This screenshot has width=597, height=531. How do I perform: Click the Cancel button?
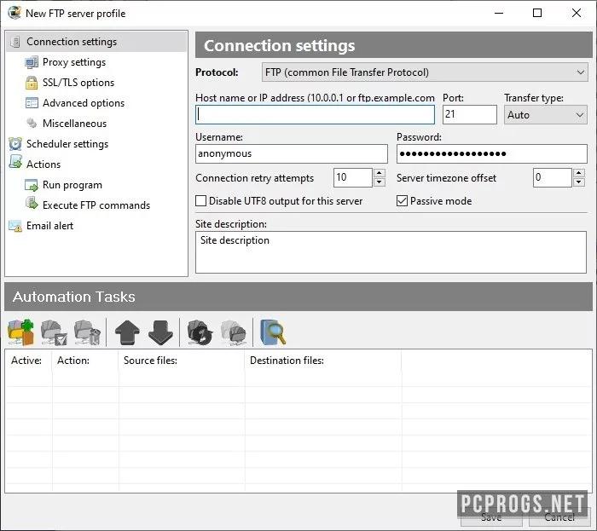tap(559, 517)
